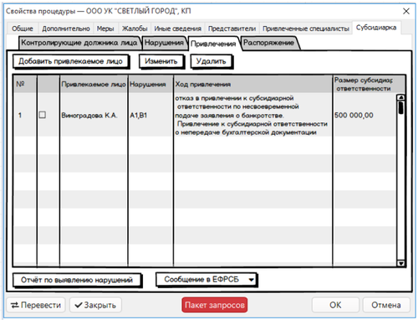The image size is (418, 320).
Task: Click Добавить привлекаемое лицо button
Action: pyautogui.click(x=70, y=61)
